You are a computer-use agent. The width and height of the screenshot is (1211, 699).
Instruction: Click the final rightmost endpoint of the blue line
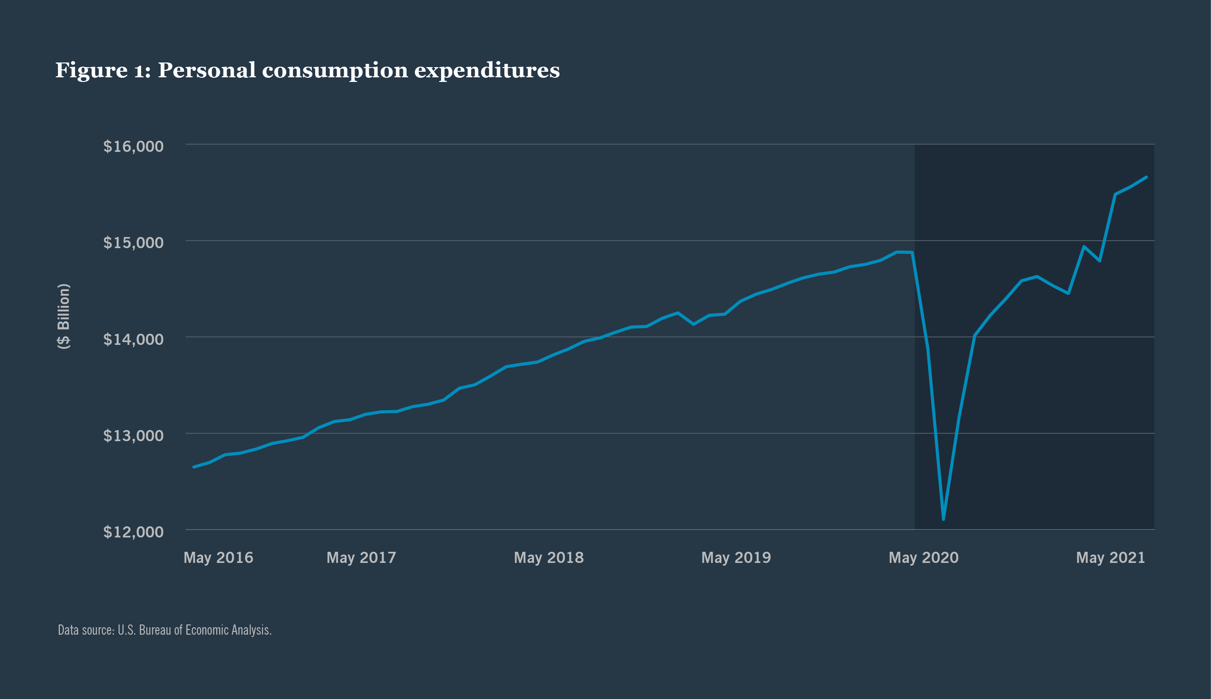coord(1146,177)
